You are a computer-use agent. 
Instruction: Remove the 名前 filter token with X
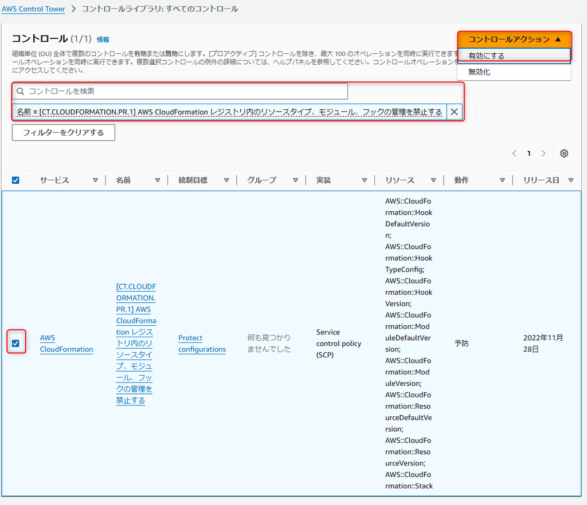[454, 112]
